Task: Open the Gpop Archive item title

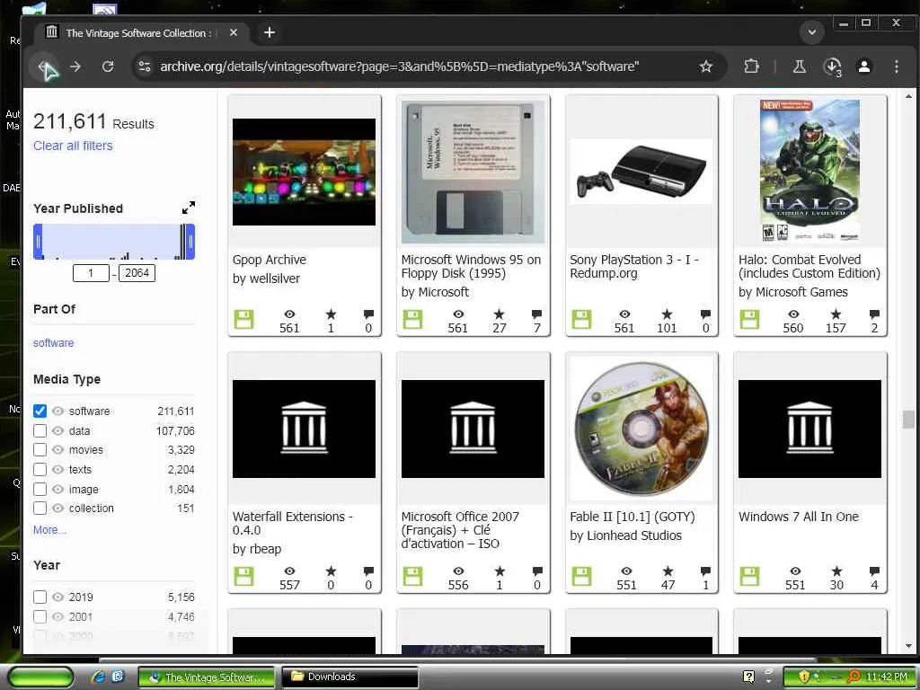Action: click(270, 260)
